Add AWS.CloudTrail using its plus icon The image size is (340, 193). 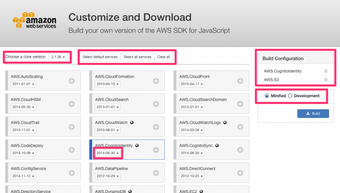72,127
